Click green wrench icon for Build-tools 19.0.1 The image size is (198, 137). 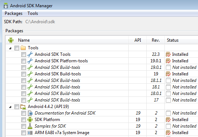coord(30,67)
